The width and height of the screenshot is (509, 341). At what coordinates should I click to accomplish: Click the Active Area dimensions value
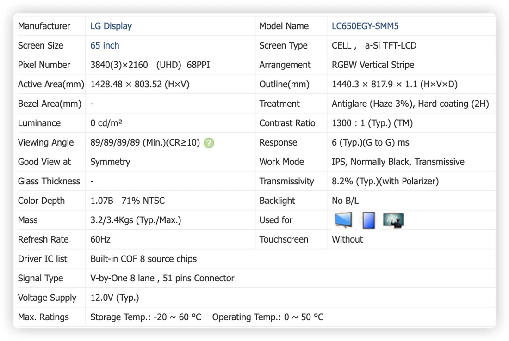click(x=140, y=84)
